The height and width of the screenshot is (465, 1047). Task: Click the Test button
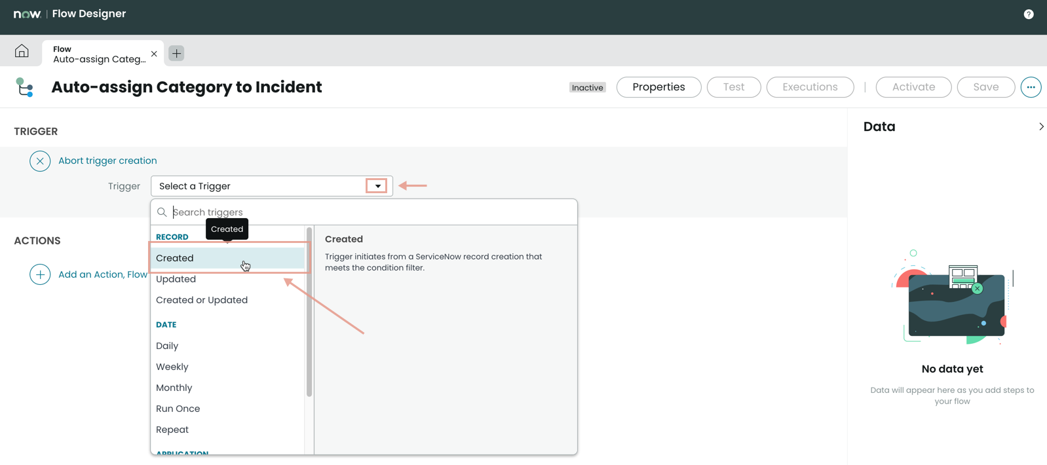click(x=734, y=87)
